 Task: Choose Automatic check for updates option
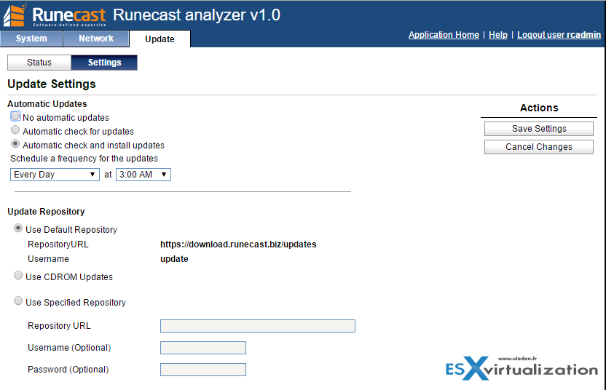pos(15,130)
